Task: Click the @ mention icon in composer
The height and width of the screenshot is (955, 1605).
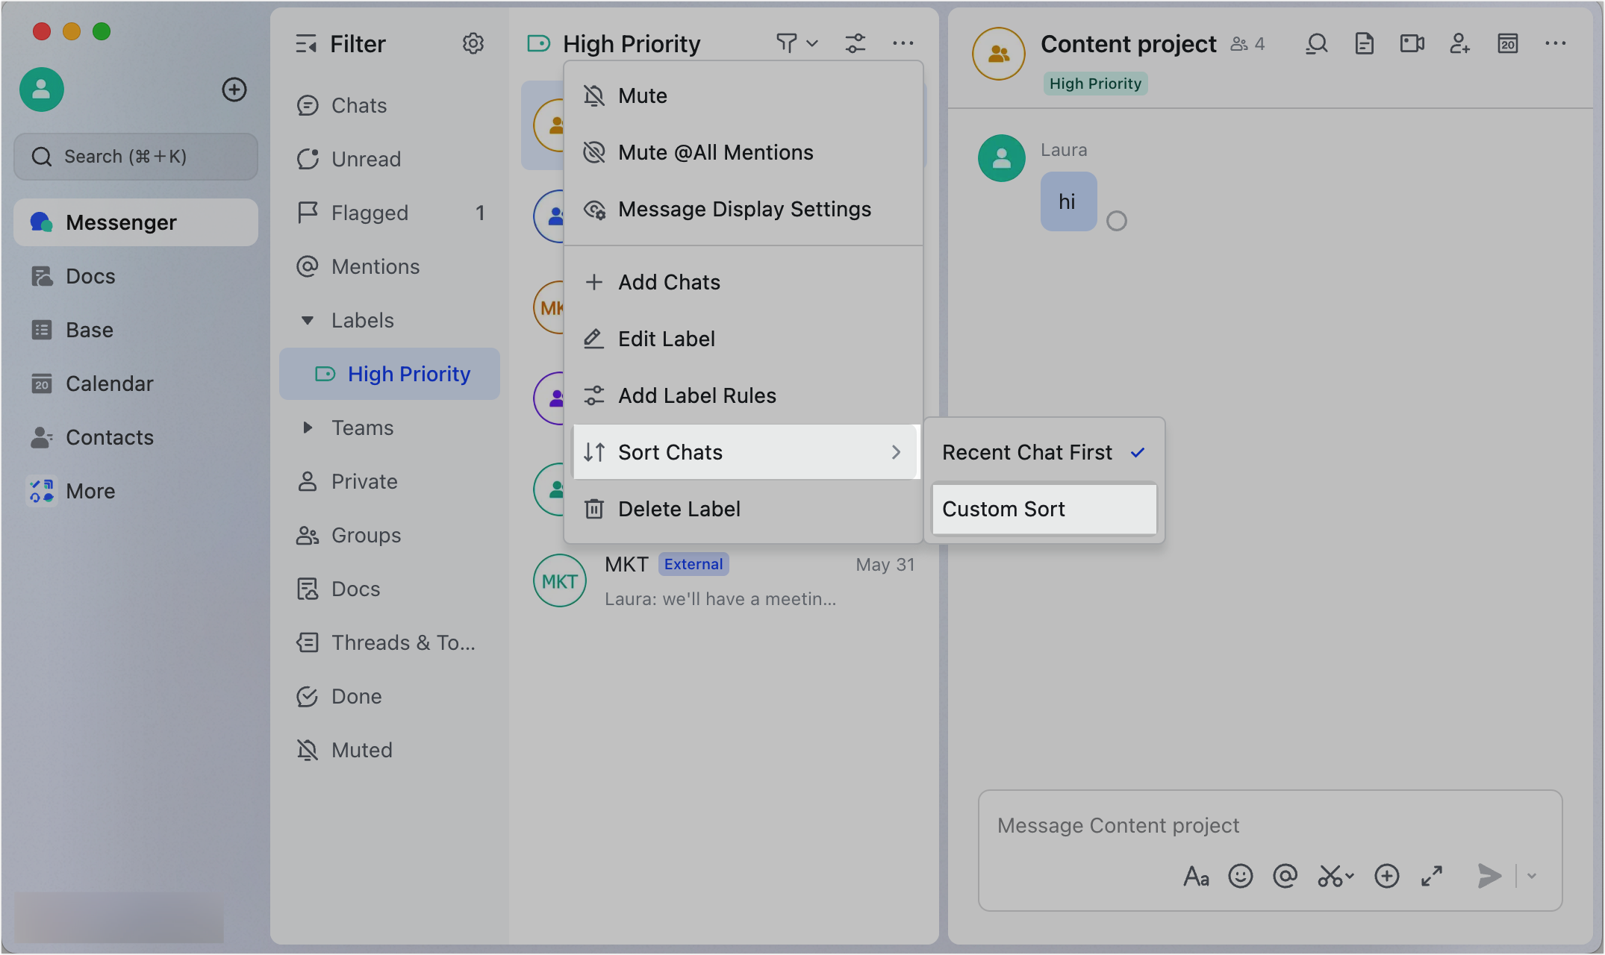Action: [1285, 876]
